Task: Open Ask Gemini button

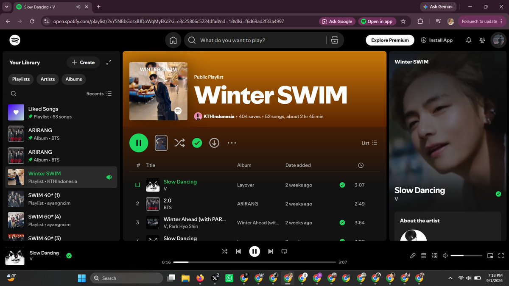Action: point(438,7)
